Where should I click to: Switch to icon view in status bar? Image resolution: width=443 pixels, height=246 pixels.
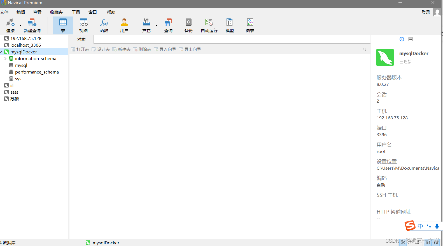(x=403, y=242)
